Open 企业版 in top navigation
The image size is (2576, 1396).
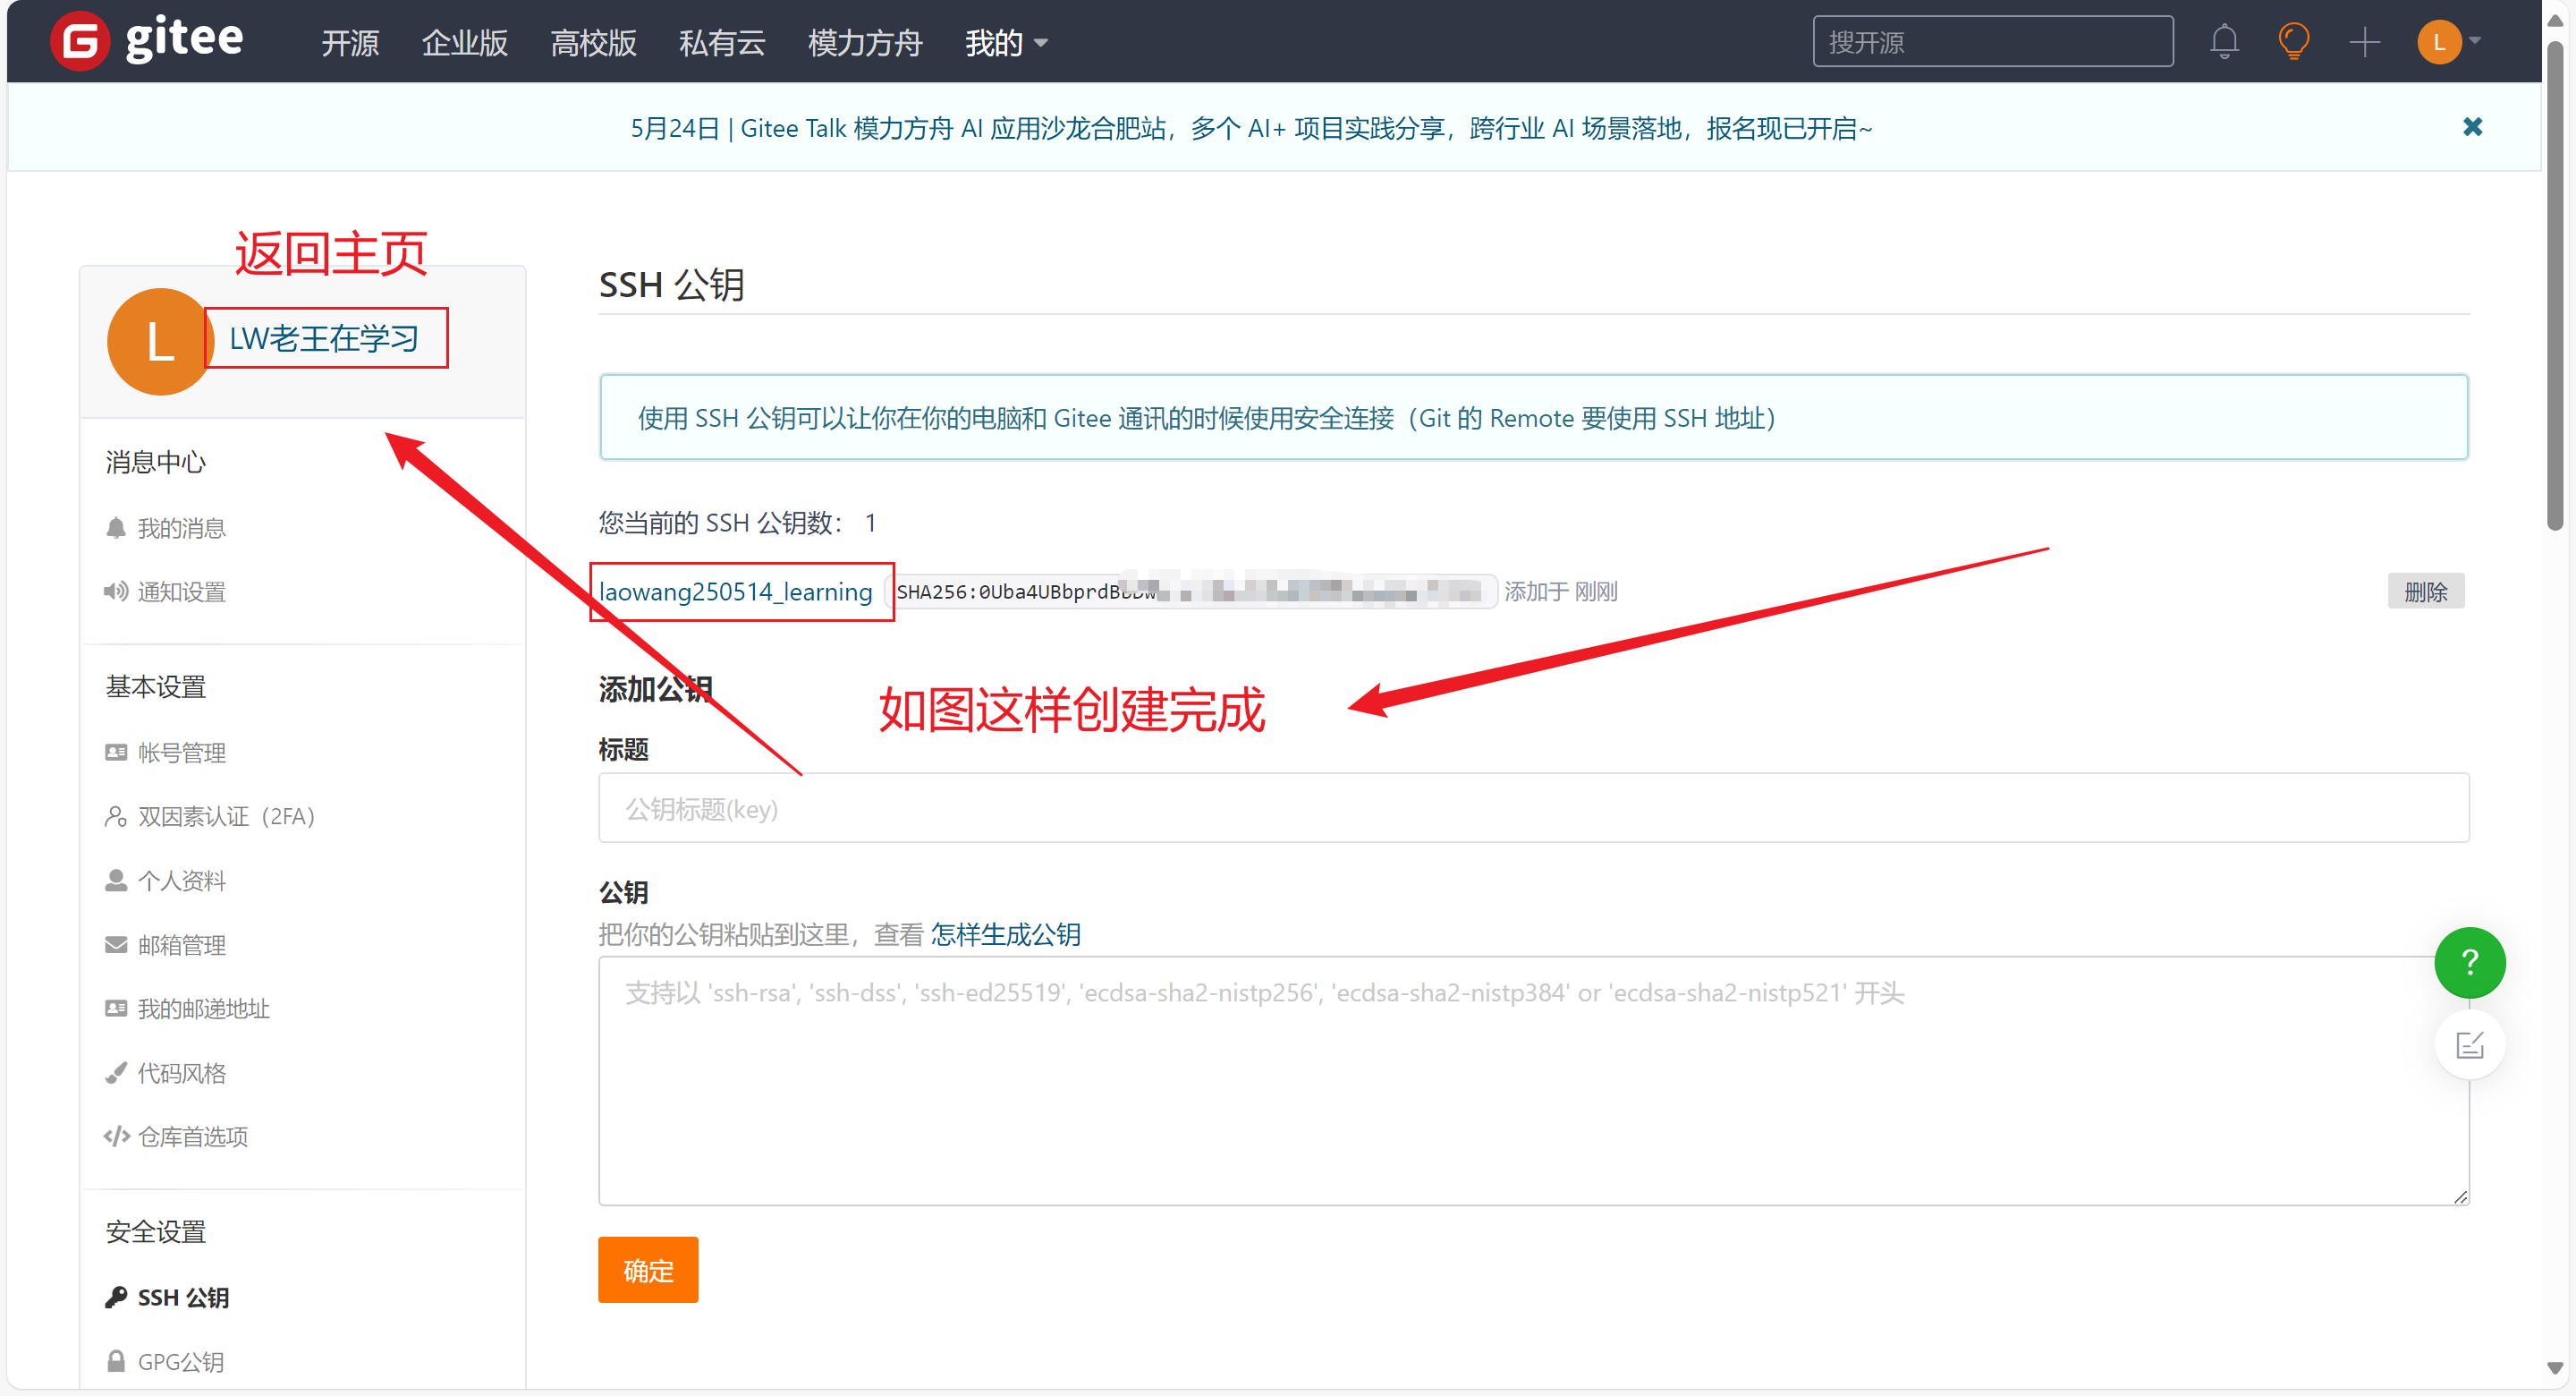pos(464,43)
